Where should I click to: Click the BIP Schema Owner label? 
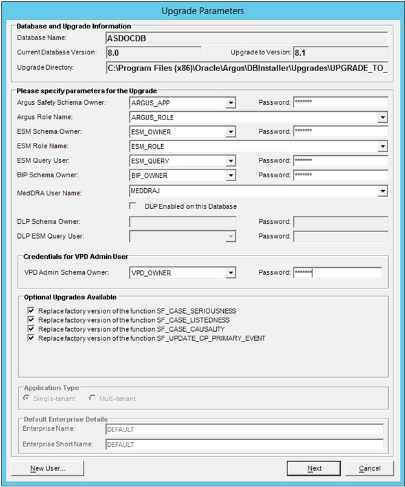pyautogui.click(x=47, y=175)
